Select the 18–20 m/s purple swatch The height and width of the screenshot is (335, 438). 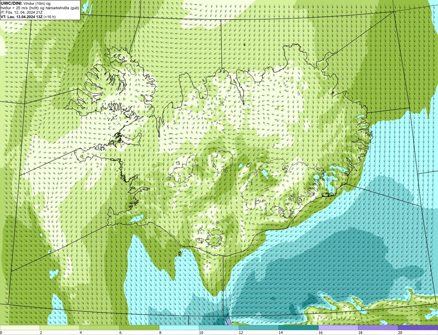(378, 327)
